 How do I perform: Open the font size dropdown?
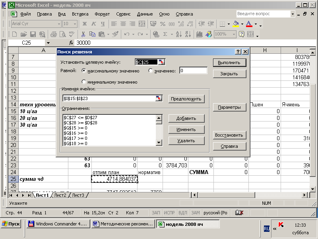point(75,24)
